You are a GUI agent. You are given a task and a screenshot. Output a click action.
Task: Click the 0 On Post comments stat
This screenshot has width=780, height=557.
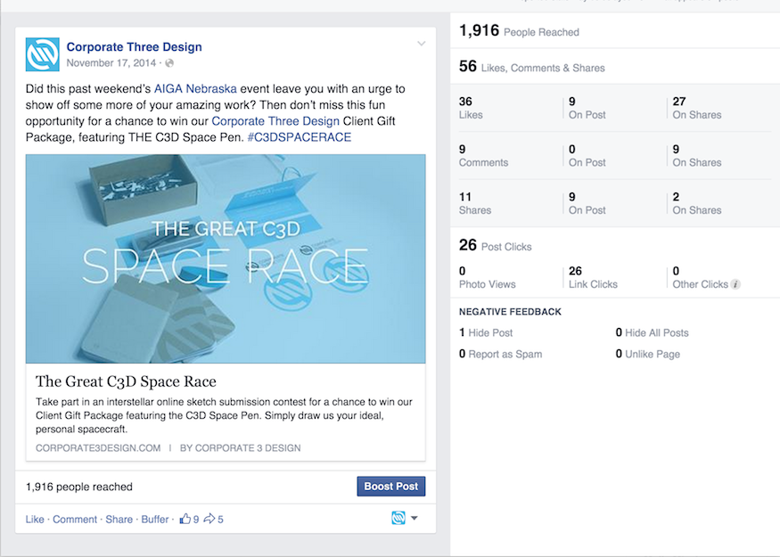pyautogui.click(x=587, y=156)
